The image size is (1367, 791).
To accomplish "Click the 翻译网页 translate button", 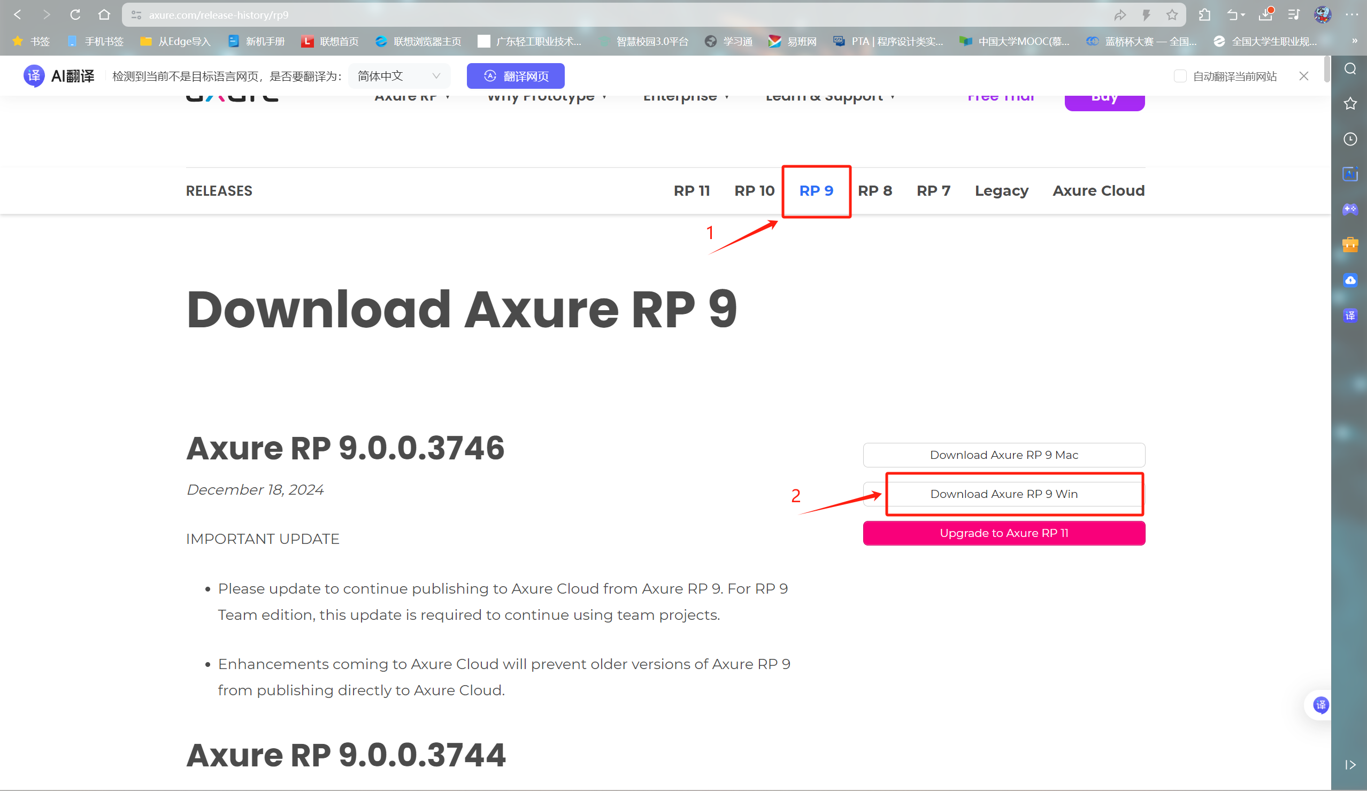I will click(x=516, y=76).
